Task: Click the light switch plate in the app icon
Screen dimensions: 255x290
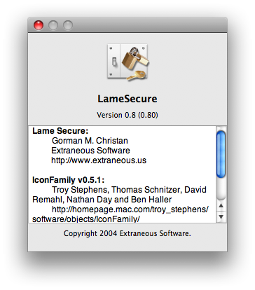Action: 113,61
